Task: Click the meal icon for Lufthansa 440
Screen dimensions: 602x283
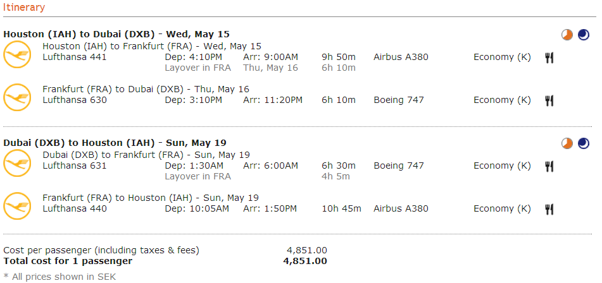Action: click(x=549, y=209)
